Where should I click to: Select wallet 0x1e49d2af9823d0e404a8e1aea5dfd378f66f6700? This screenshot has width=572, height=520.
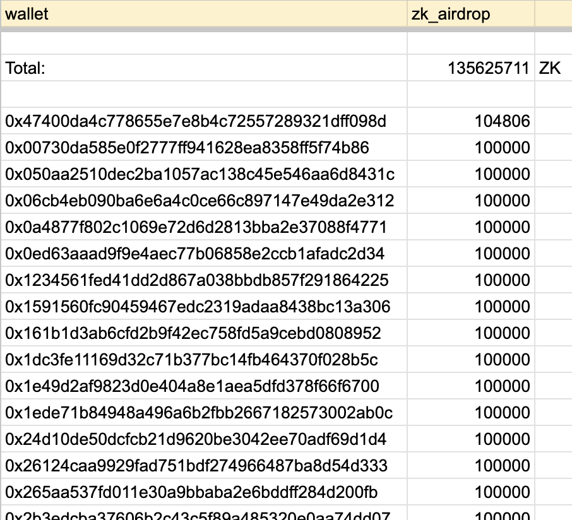[204, 386]
